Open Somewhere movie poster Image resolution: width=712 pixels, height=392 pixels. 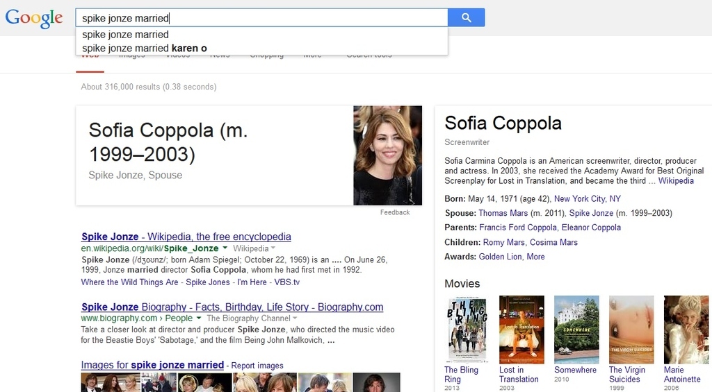576,330
